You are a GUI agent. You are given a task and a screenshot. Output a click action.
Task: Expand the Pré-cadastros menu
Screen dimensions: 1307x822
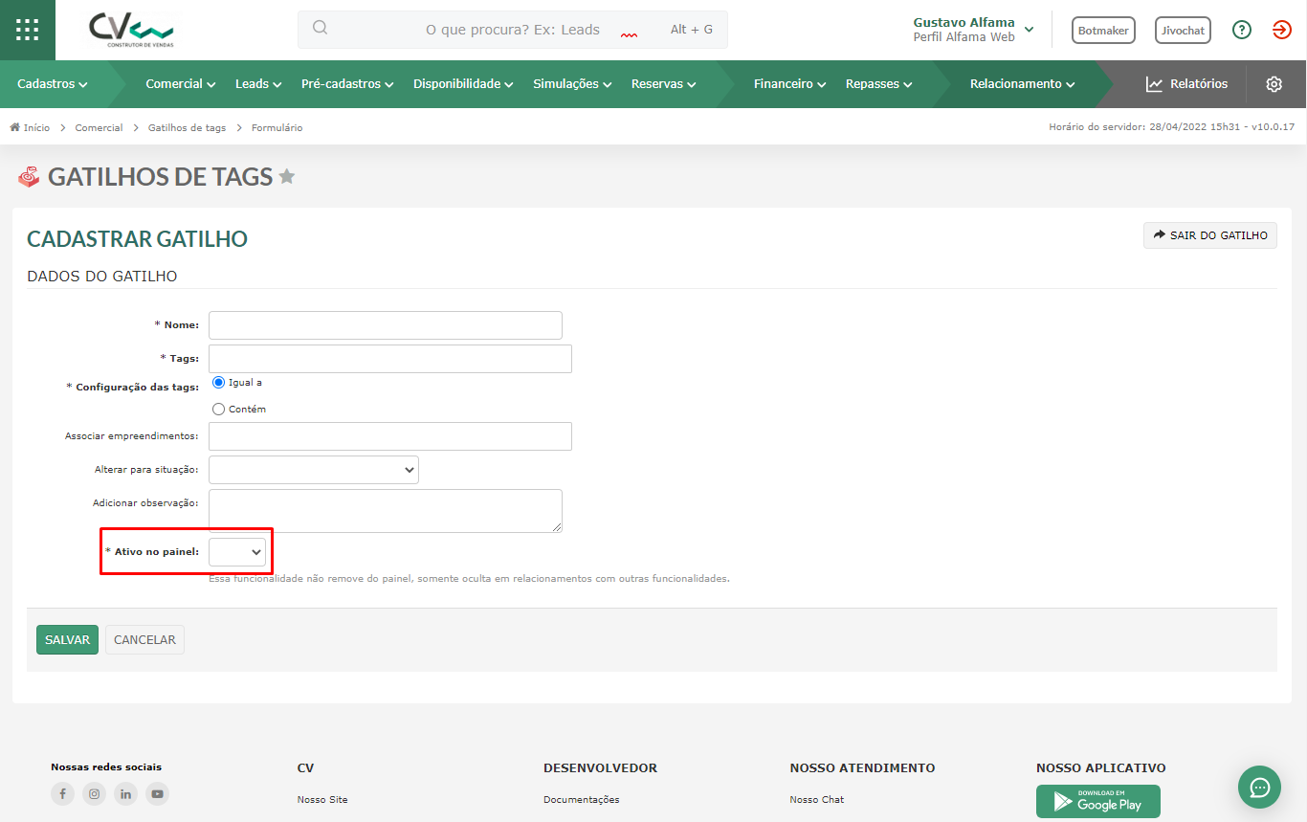point(347,84)
